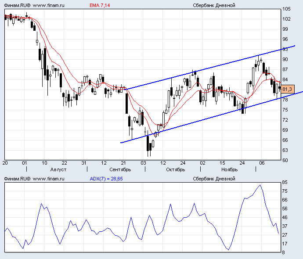Click the 60 price axis value
The image size is (303, 259).
[285, 160]
